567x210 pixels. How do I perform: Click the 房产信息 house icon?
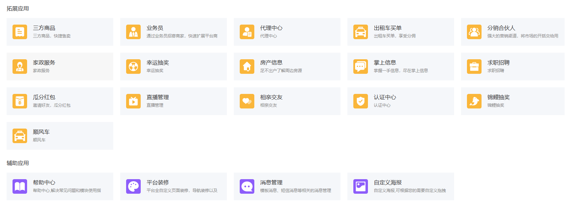click(x=247, y=67)
